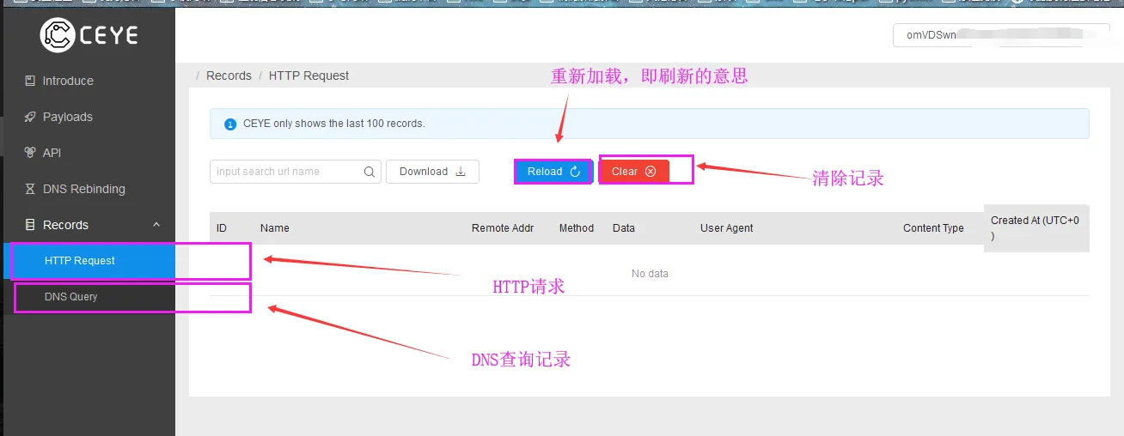The width and height of the screenshot is (1124, 436).
Task: Click the search magnifier icon
Action: point(370,172)
